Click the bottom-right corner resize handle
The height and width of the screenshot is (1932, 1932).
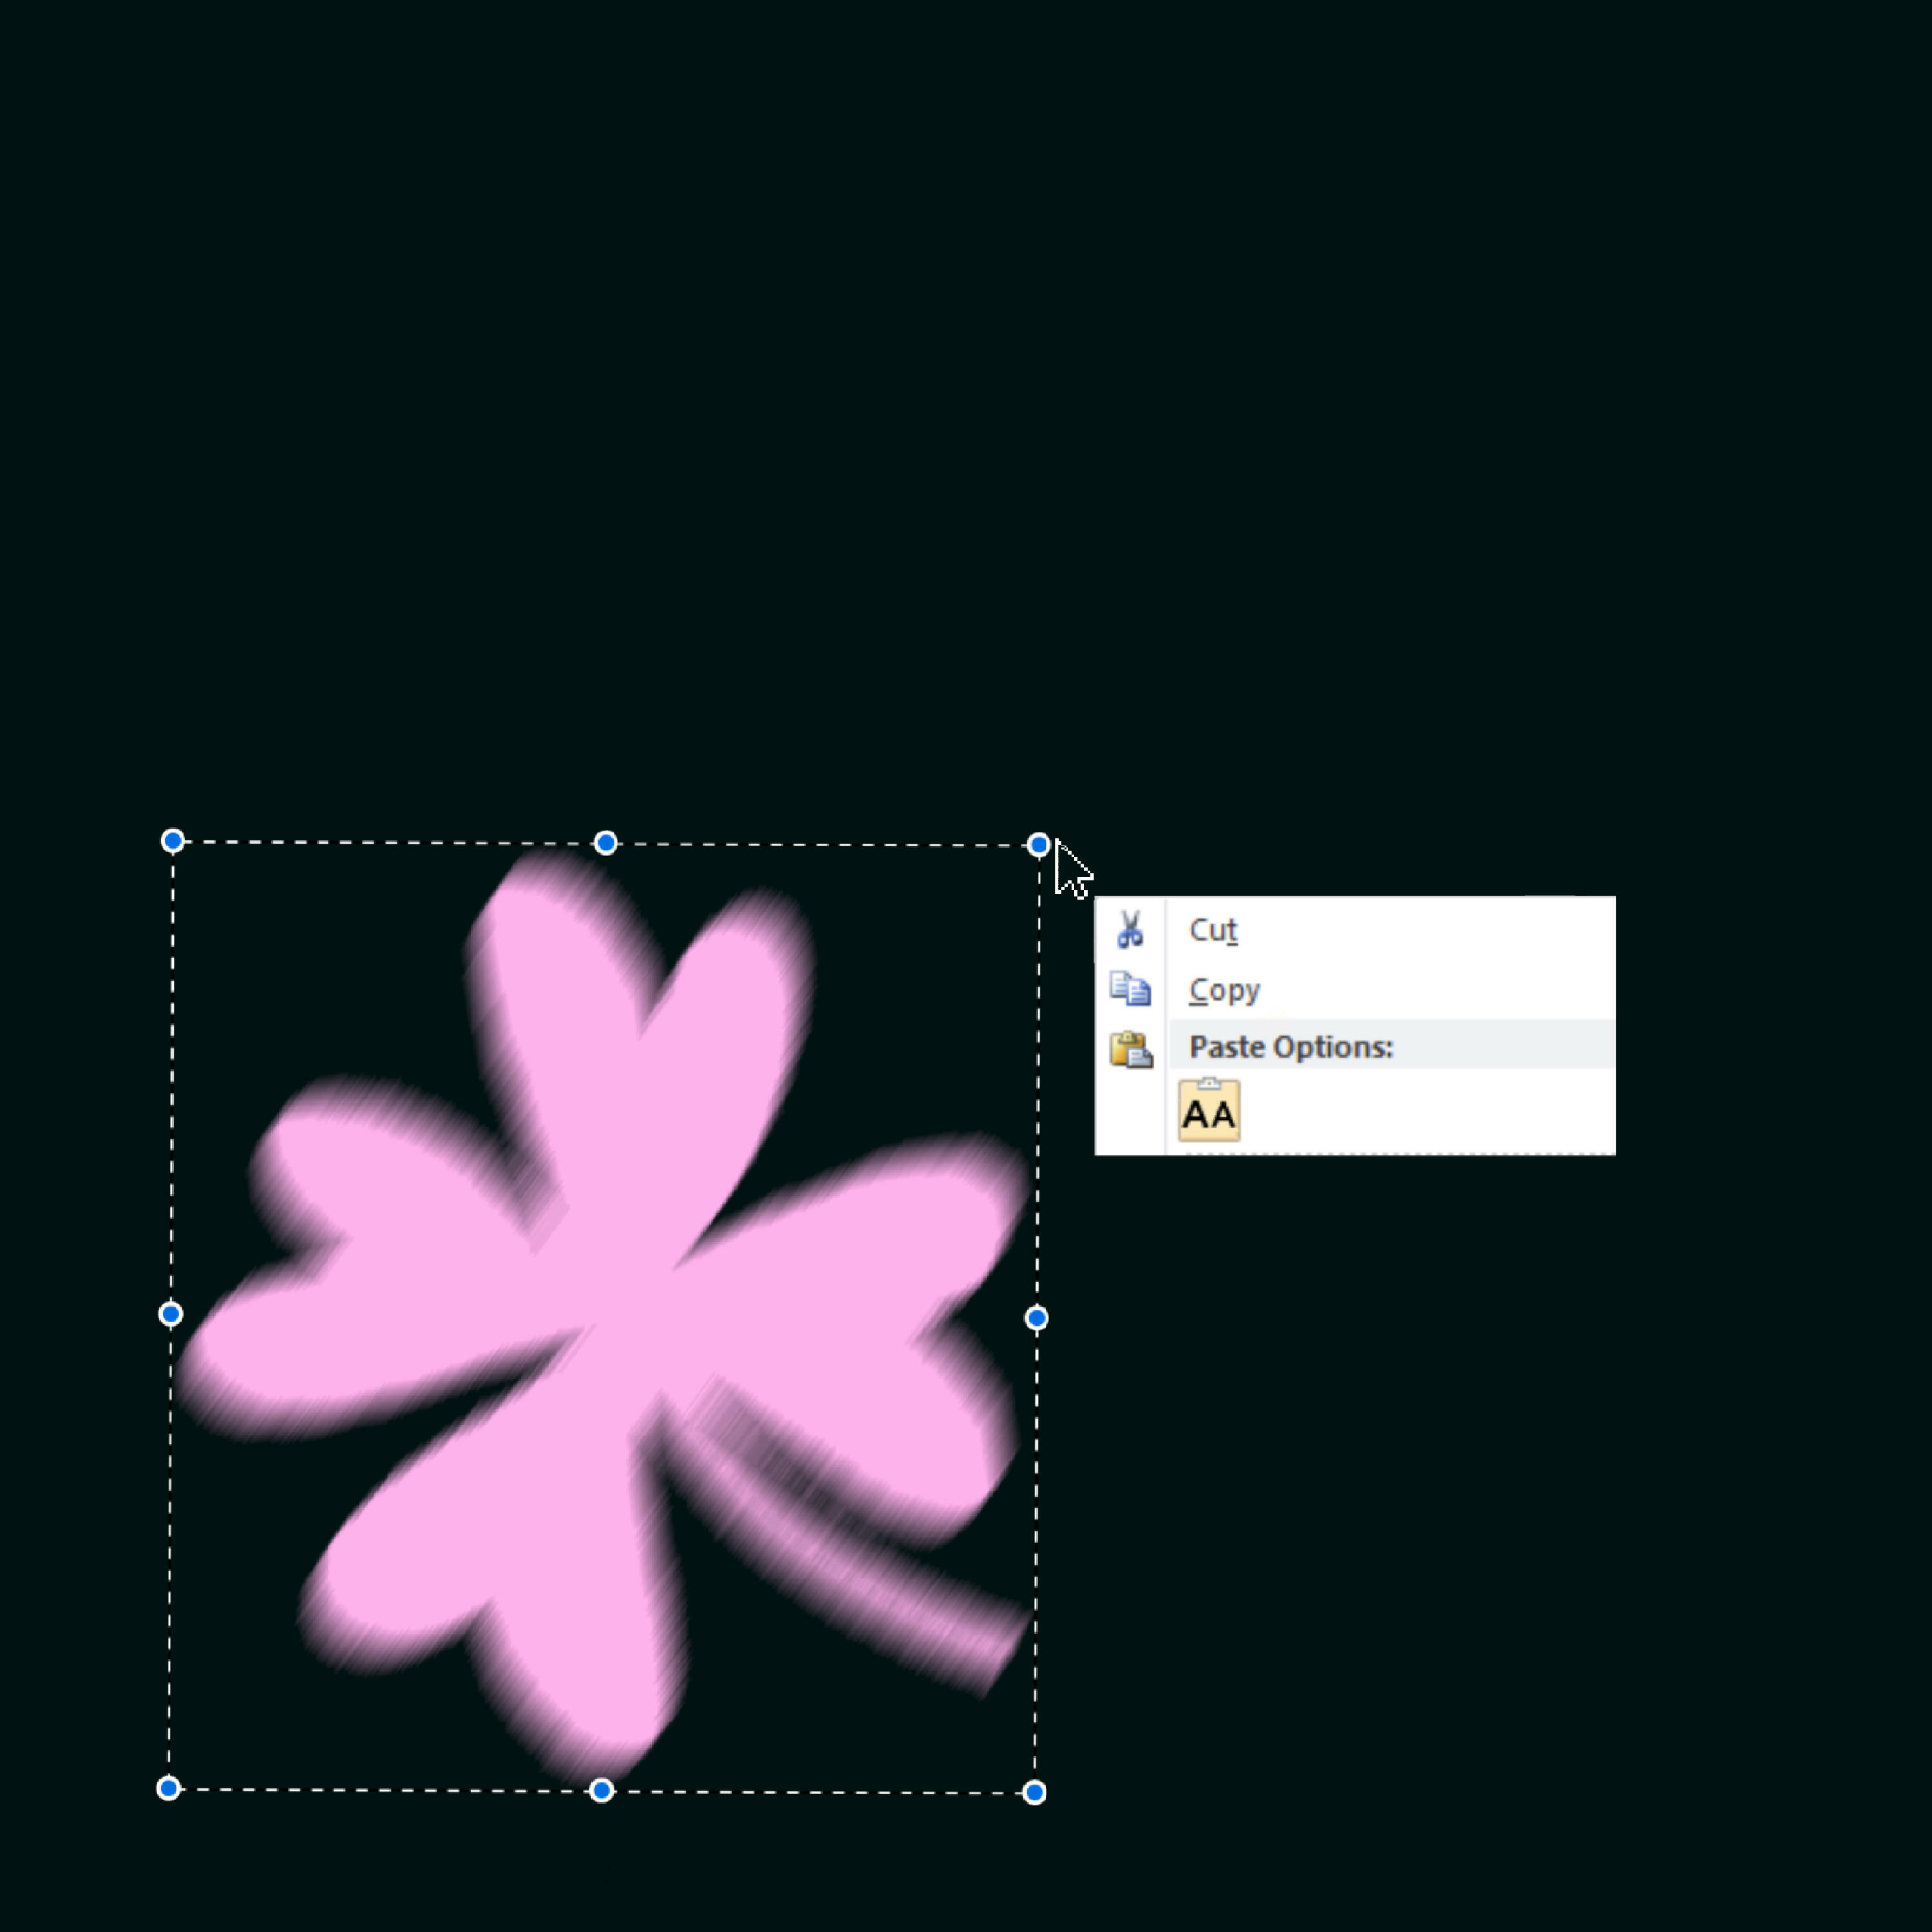[1034, 1793]
